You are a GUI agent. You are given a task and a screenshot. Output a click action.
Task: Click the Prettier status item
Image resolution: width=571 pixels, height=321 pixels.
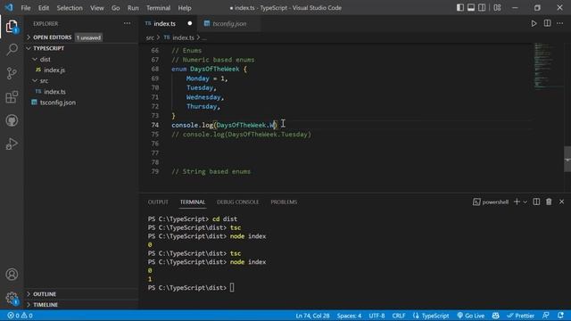point(520,316)
